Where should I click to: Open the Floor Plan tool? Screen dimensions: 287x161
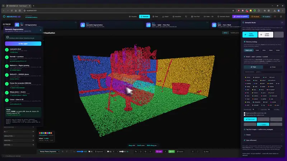195,16
